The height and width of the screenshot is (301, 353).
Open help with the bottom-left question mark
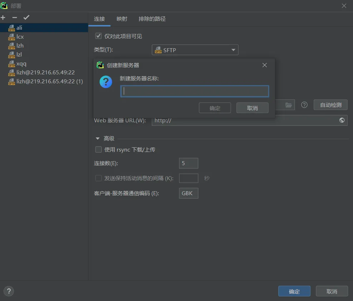pyautogui.click(x=9, y=291)
